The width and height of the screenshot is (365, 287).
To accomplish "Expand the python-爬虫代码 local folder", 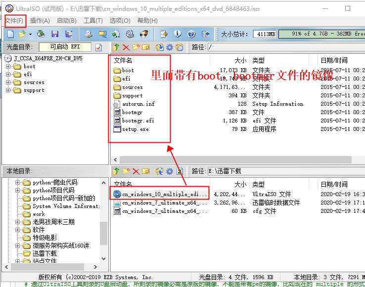I will [17, 182].
